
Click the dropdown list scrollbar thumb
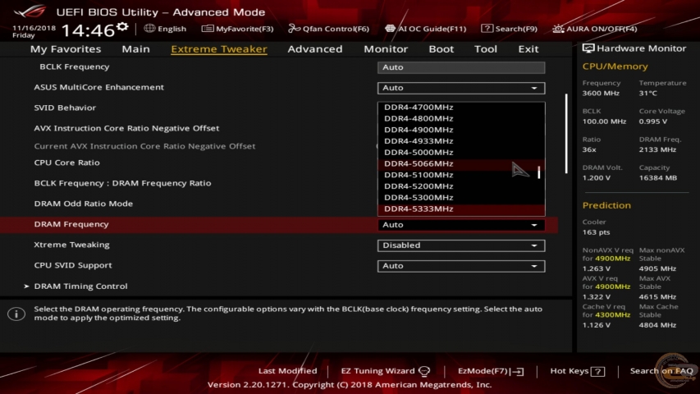point(539,172)
